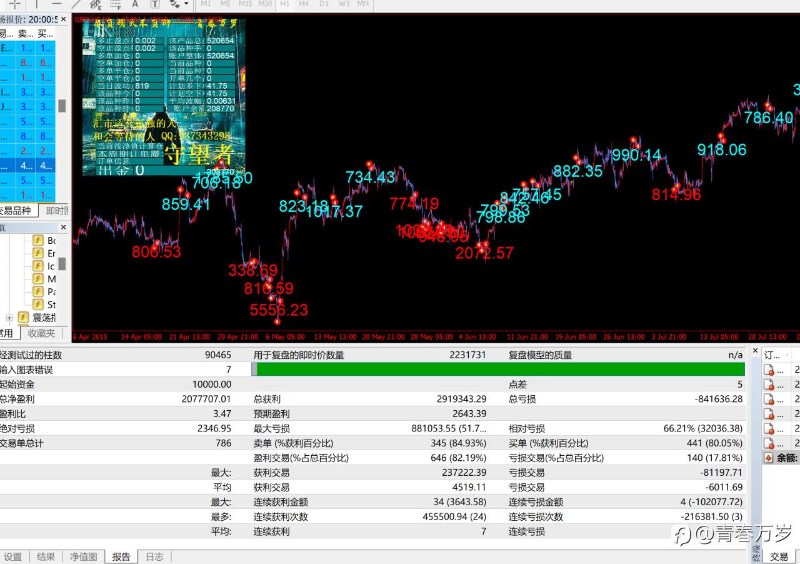Select the equidistant channel tool
800x564 pixels.
point(95,4)
